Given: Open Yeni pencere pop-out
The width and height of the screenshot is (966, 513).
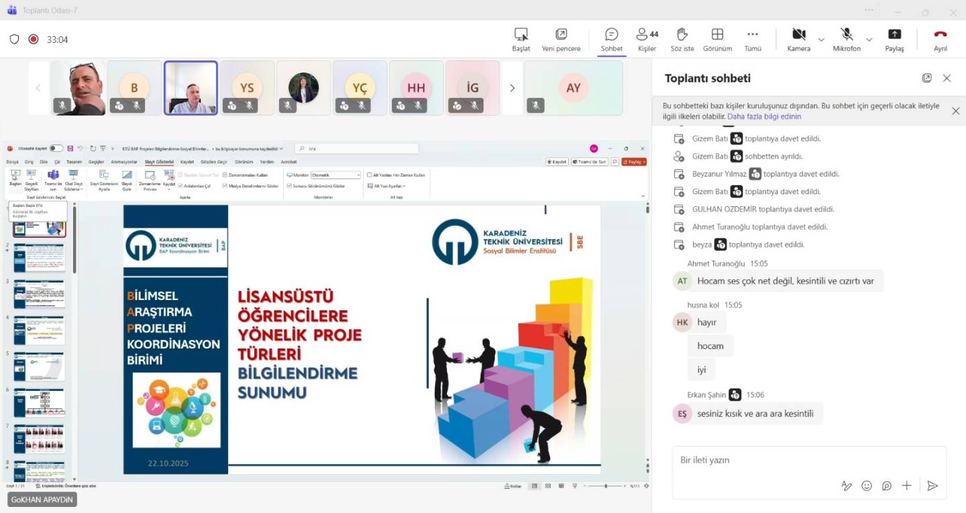Looking at the screenshot, I should pos(561,39).
